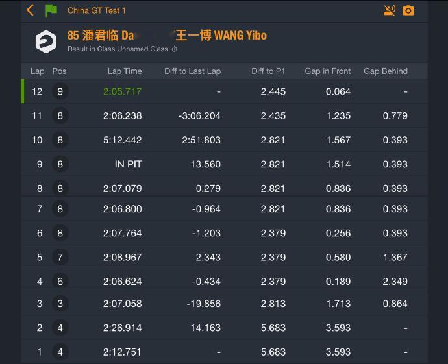Click the Gap Behind column header
The height and width of the screenshot is (364, 448).
(386, 71)
